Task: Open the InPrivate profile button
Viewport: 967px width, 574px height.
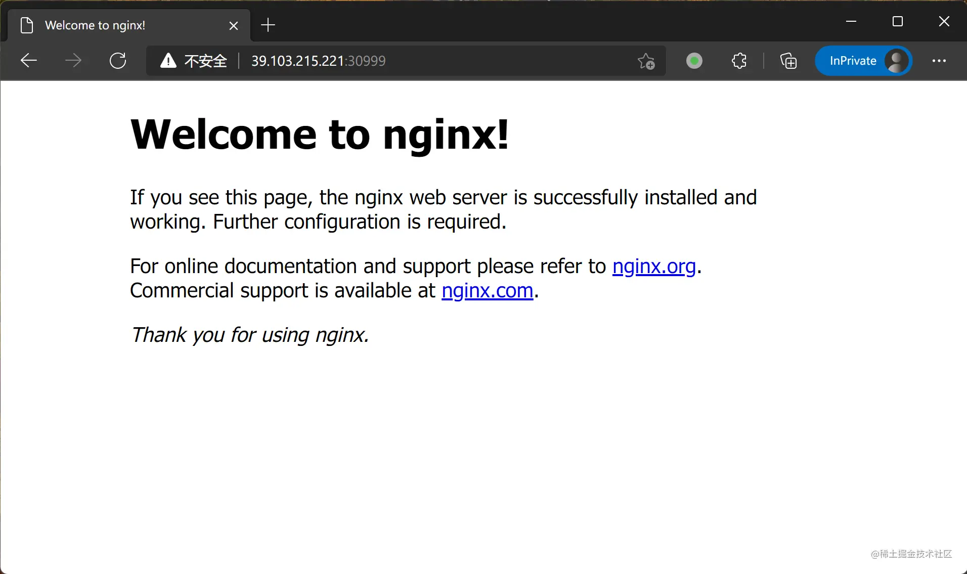Action: pyautogui.click(x=863, y=61)
